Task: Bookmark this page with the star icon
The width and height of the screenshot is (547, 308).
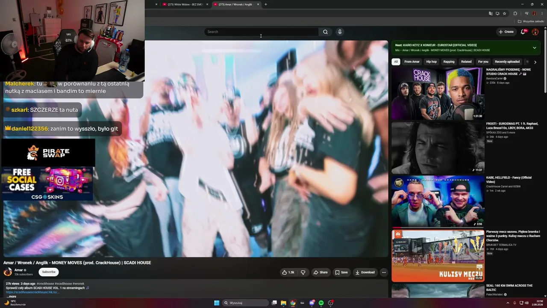Action: coord(504,13)
